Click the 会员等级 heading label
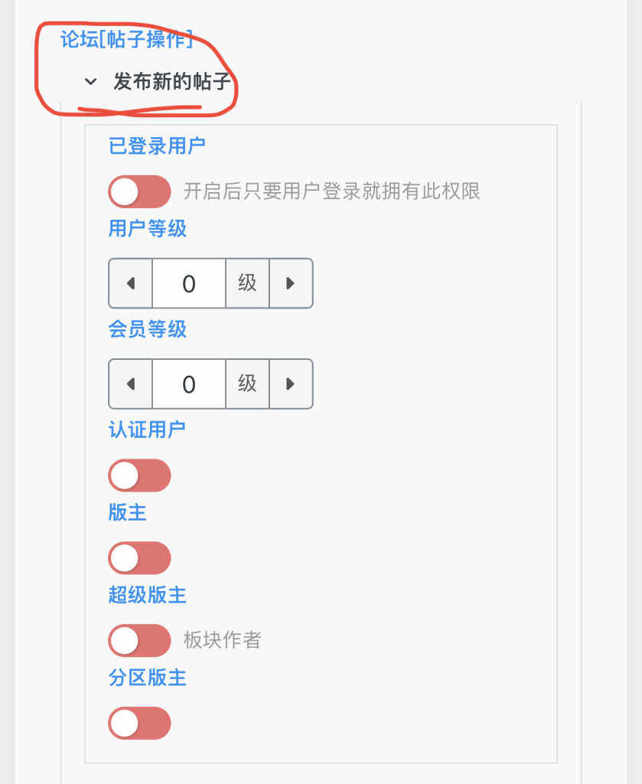This screenshot has height=784, width=642. (148, 329)
